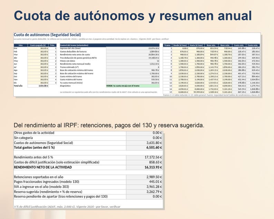
Task: Click the cuota pagada cell for Sep
Action: [38, 73]
